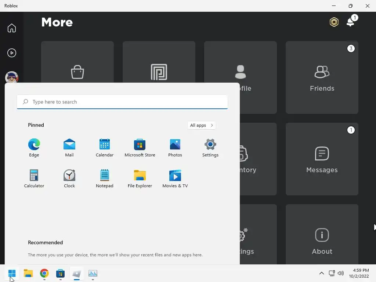
Task: Open the About tile
Action: pos(322,234)
